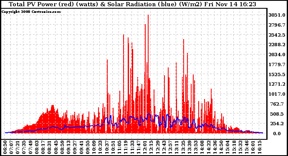Image resolution: width=288 pixels, height=156 pixels.
Task: Select the y-axis label 1017.0
Action: click(x=277, y=94)
